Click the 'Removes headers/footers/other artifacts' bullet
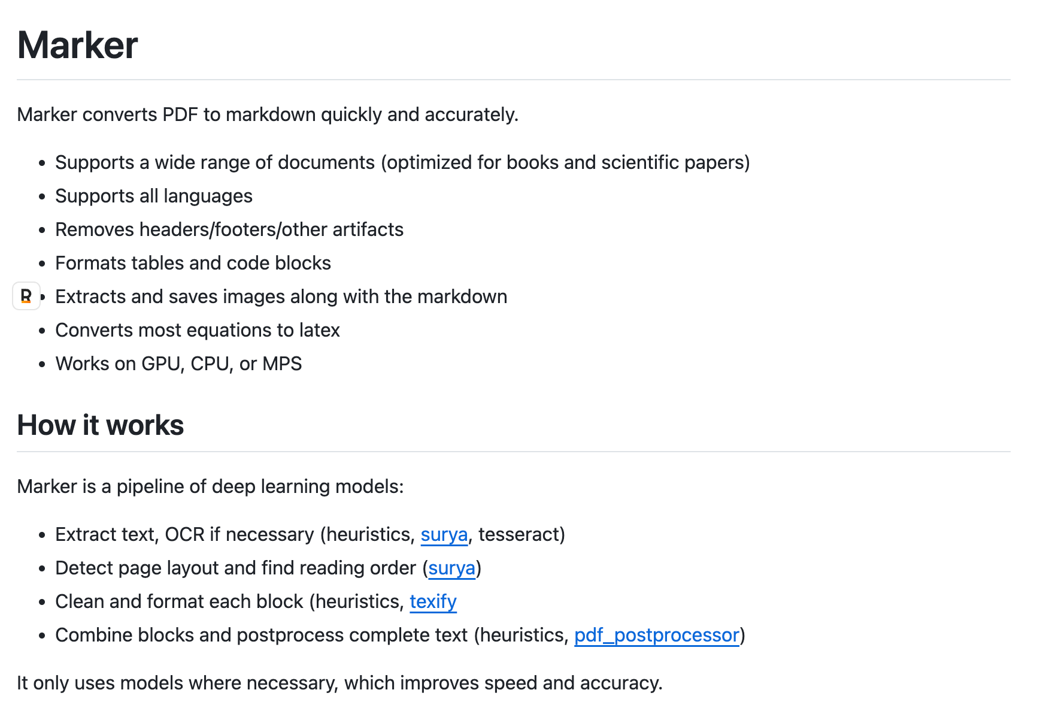This screenshot has width=1037, height=708. (229, 229)
